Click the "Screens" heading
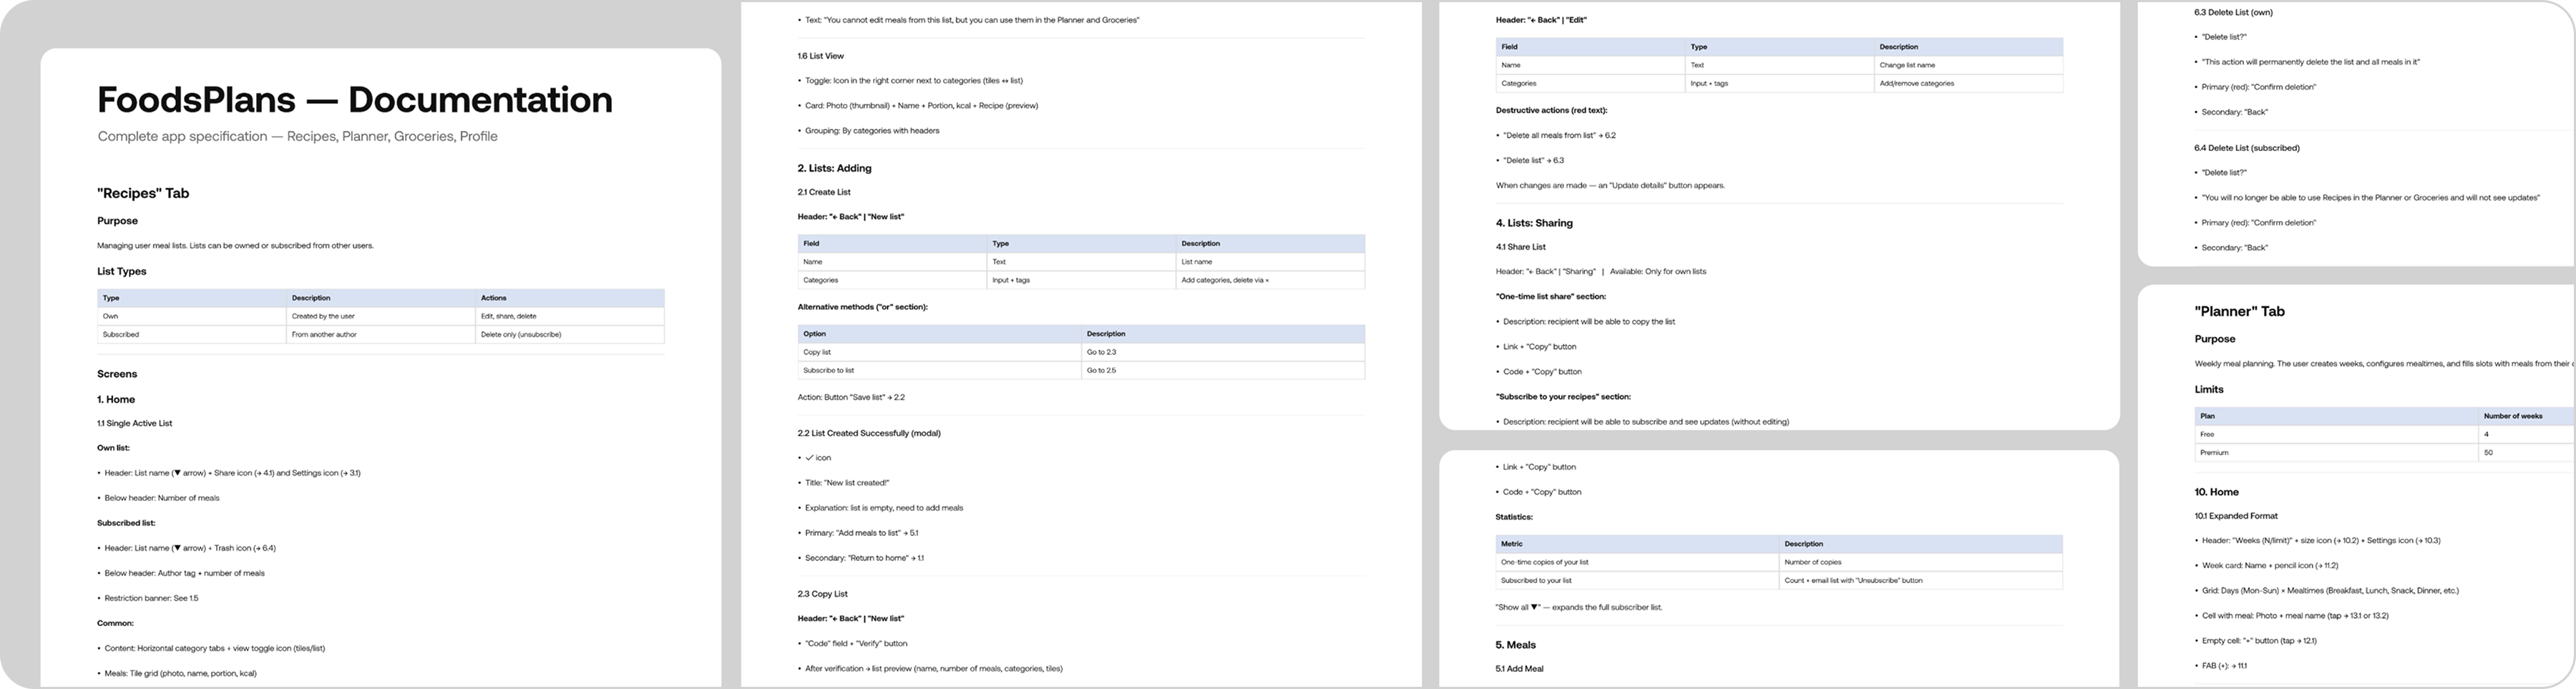2576x689 pixels. pyautogui.click(x=117, y=374)
